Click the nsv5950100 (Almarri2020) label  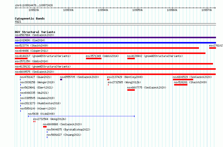click(38, 108)
